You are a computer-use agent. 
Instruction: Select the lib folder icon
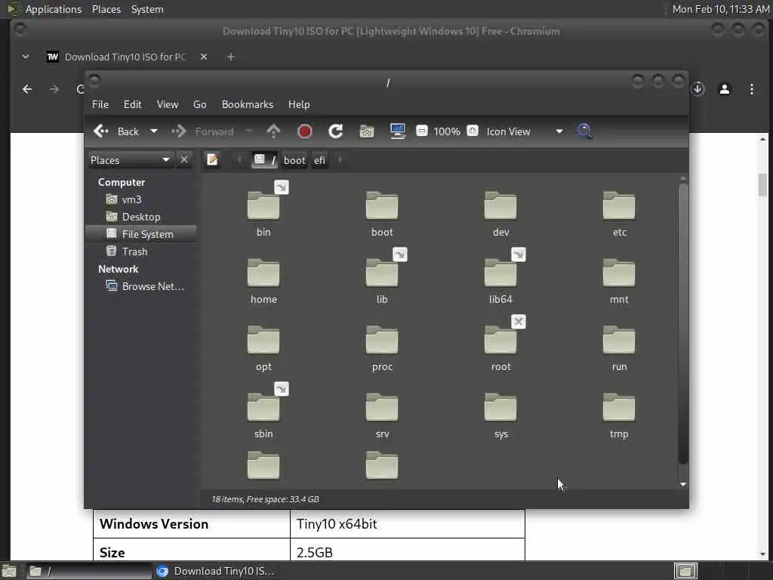click(x=382, y=273)
